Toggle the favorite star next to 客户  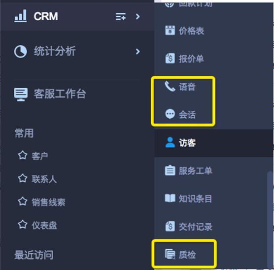(x=23, y=155)
